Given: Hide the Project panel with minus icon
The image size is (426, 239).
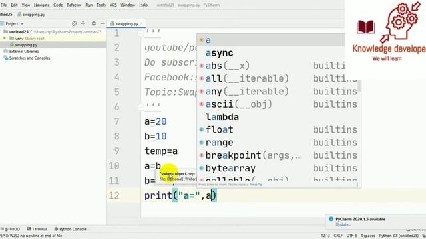Looking at the screenshot, I should (102, 24).
